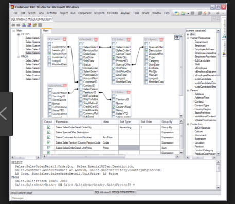Close the (1) Custo... table box
This screenshot has width=235, height=204.
pos(64,39)
